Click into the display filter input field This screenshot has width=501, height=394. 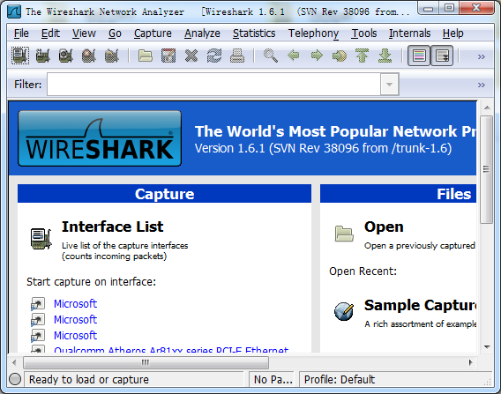click(x=213, y=85)
